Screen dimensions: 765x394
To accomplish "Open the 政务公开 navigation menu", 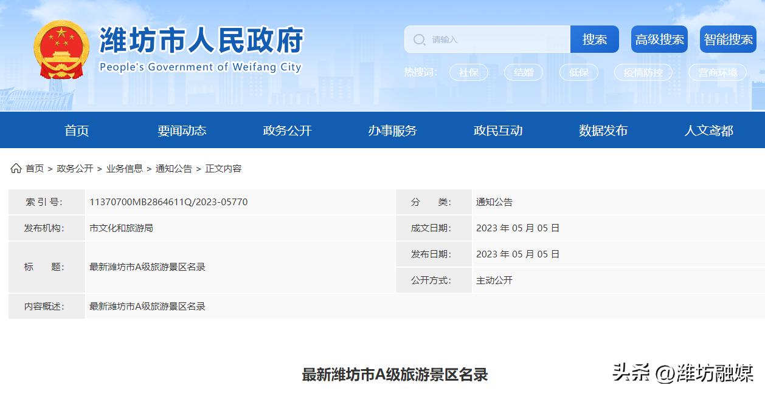I will pyautogui.click(x=286, y=130).
